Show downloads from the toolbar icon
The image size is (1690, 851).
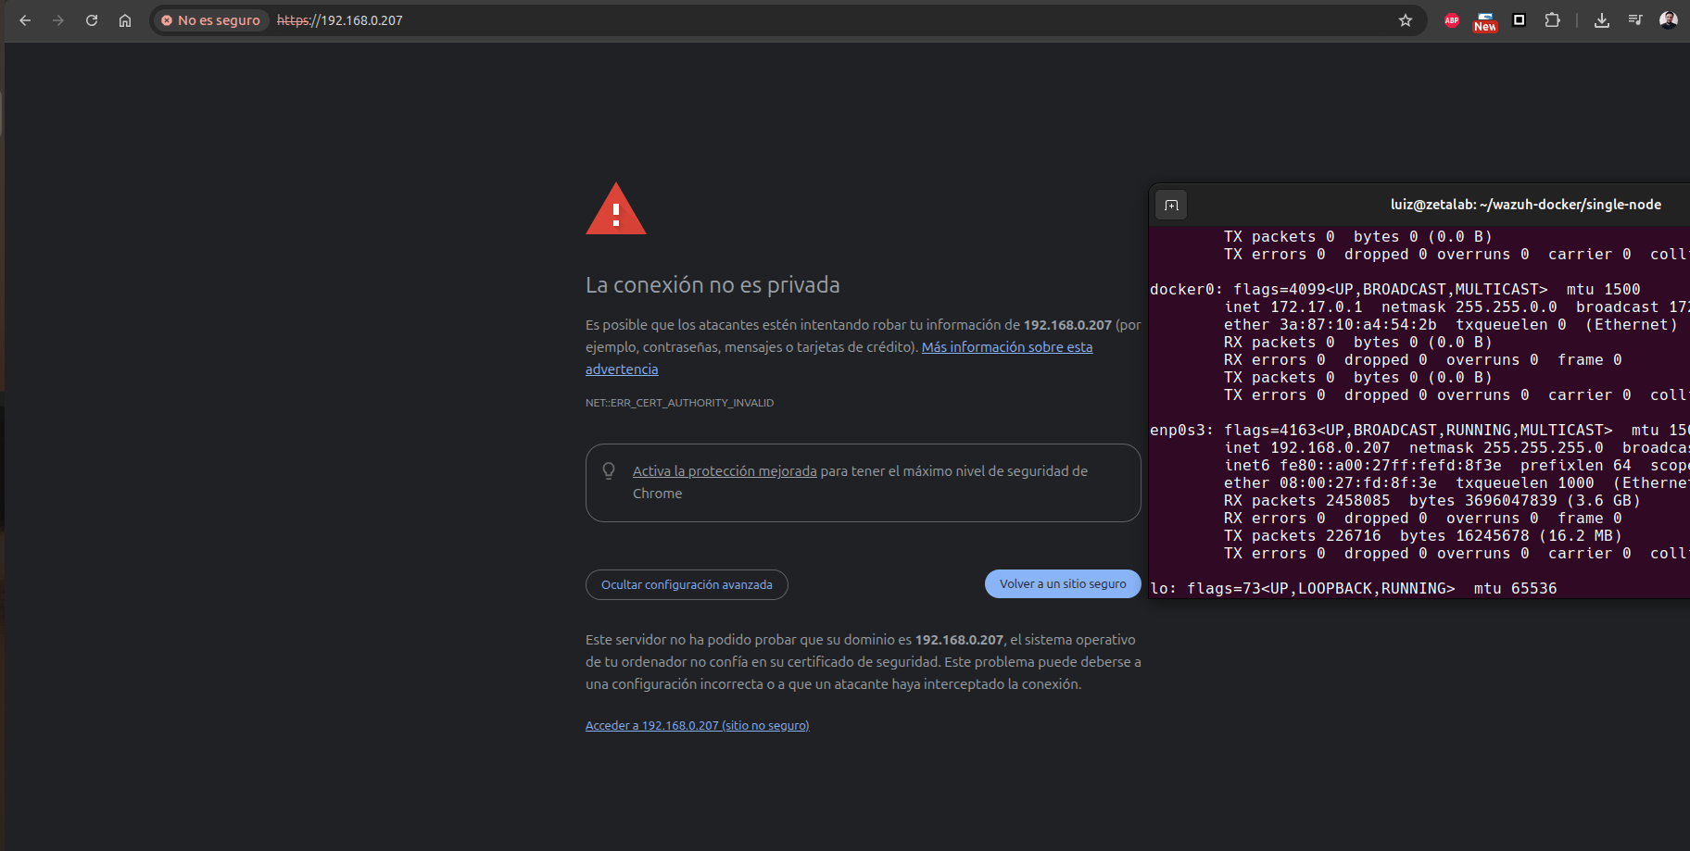[1601, 20]
